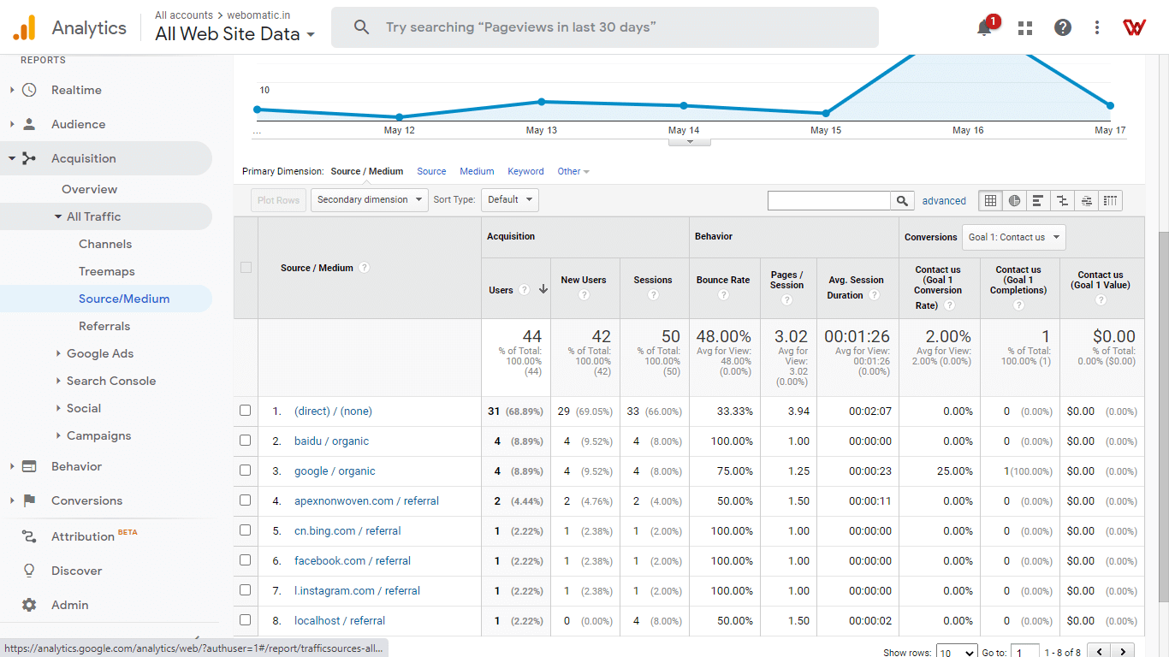Click the May 15 data point on chart
Screen dimensions: 1169x657
click(826, 113)
